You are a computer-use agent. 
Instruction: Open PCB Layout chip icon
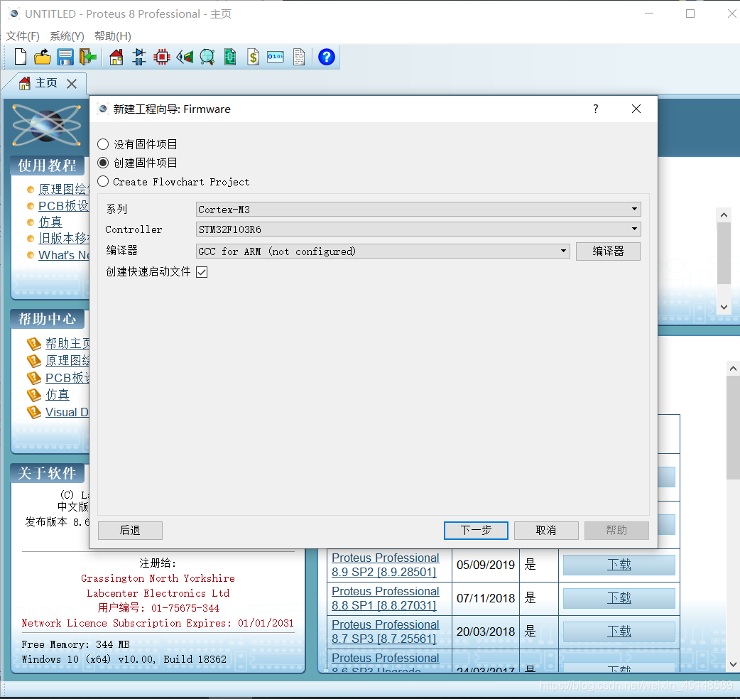point(161,57)
